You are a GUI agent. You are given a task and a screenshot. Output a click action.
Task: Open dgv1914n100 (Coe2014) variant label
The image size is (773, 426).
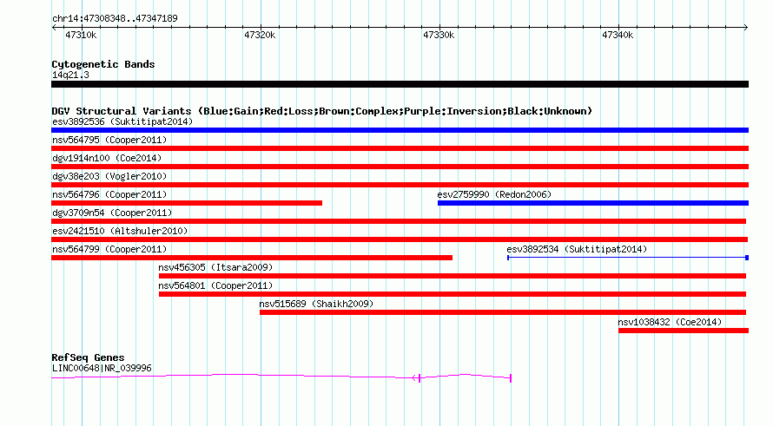[107, 158]
